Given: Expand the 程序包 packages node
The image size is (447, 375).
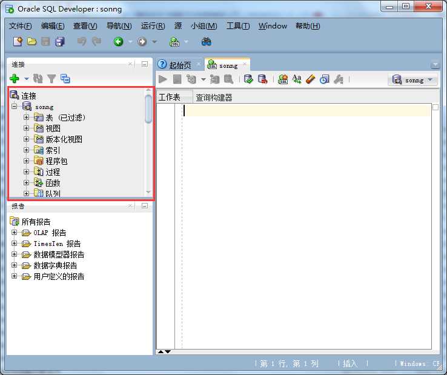Looking at the screenshot, I should pos(26,161).
